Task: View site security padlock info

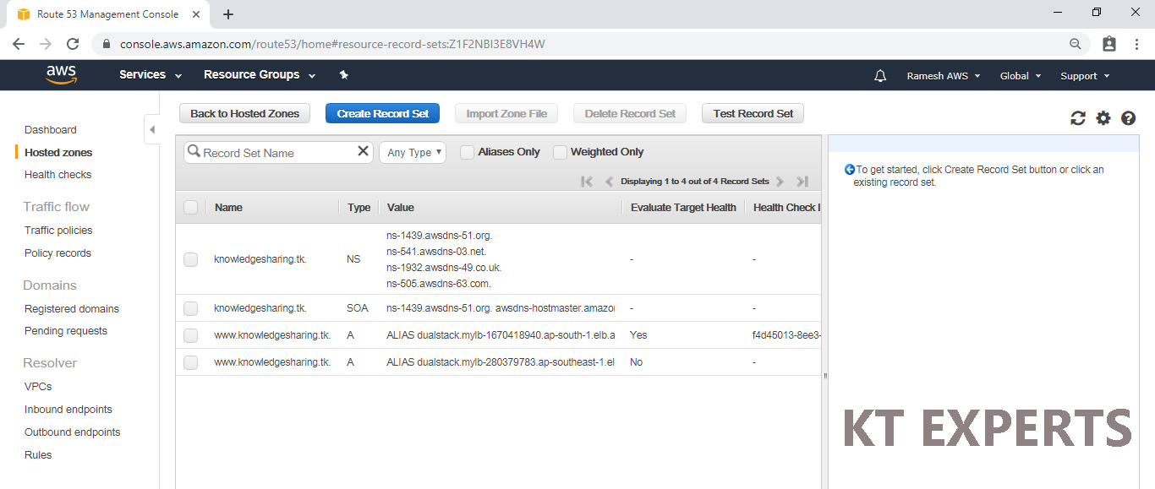Action: [107, 44]
